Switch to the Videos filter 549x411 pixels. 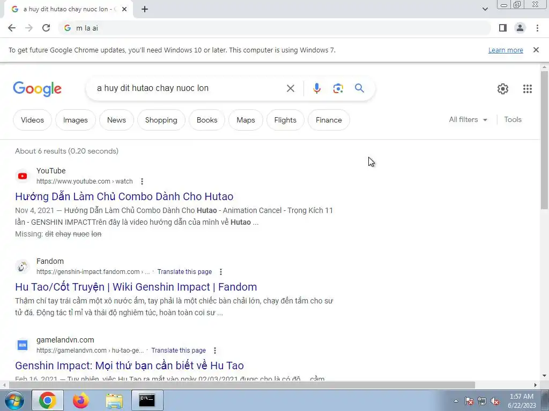[x=32, y=120]
